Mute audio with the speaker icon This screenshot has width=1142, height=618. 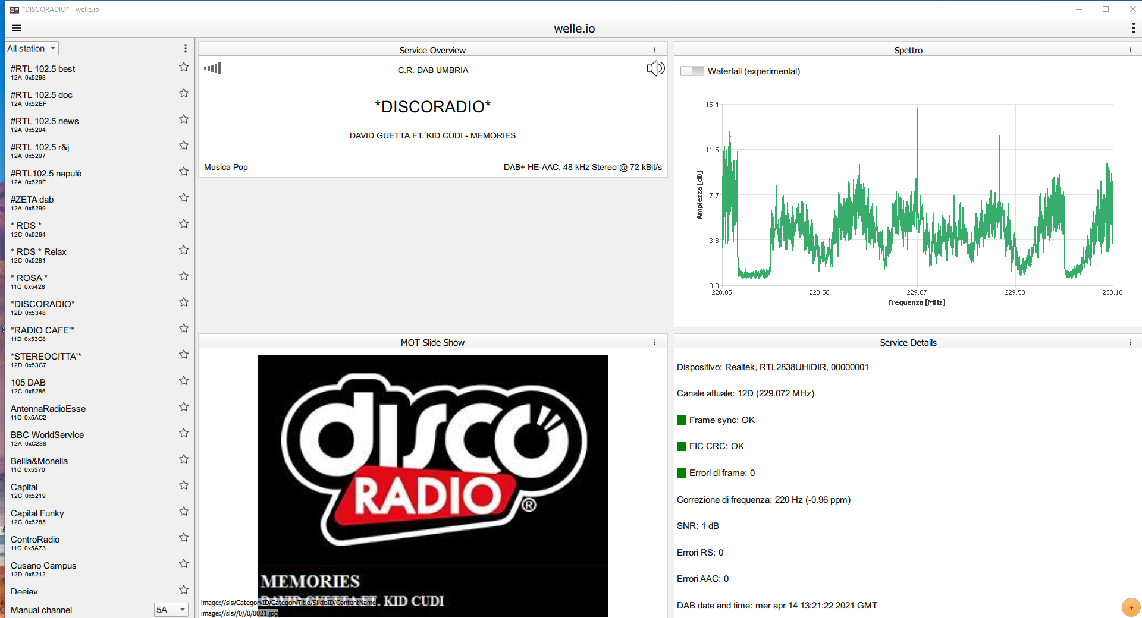click(x=655, y=68)
